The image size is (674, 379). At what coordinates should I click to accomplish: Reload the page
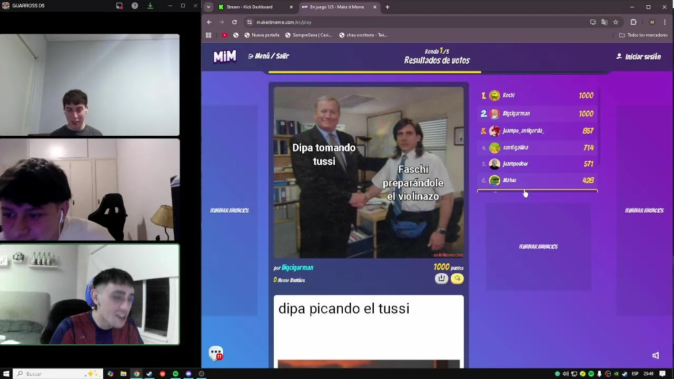[234, 22]
